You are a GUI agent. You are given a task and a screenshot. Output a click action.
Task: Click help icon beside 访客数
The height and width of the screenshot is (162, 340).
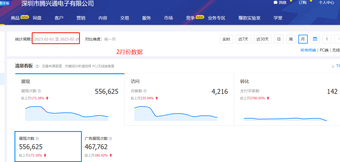click(x=145, y=91)
